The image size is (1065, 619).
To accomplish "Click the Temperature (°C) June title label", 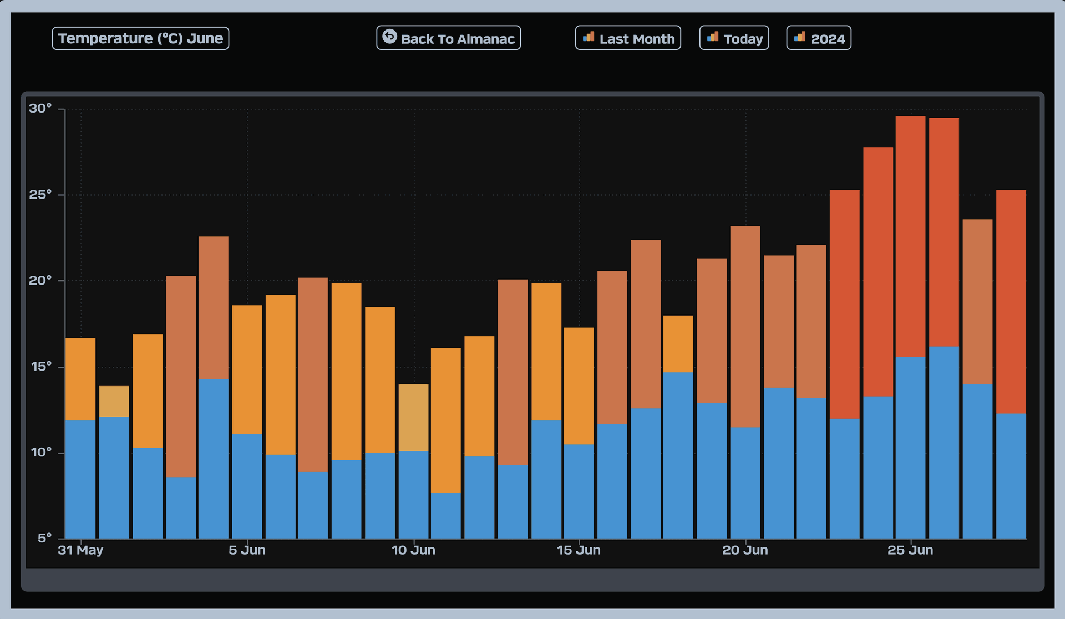I will (x=140, y=38).
